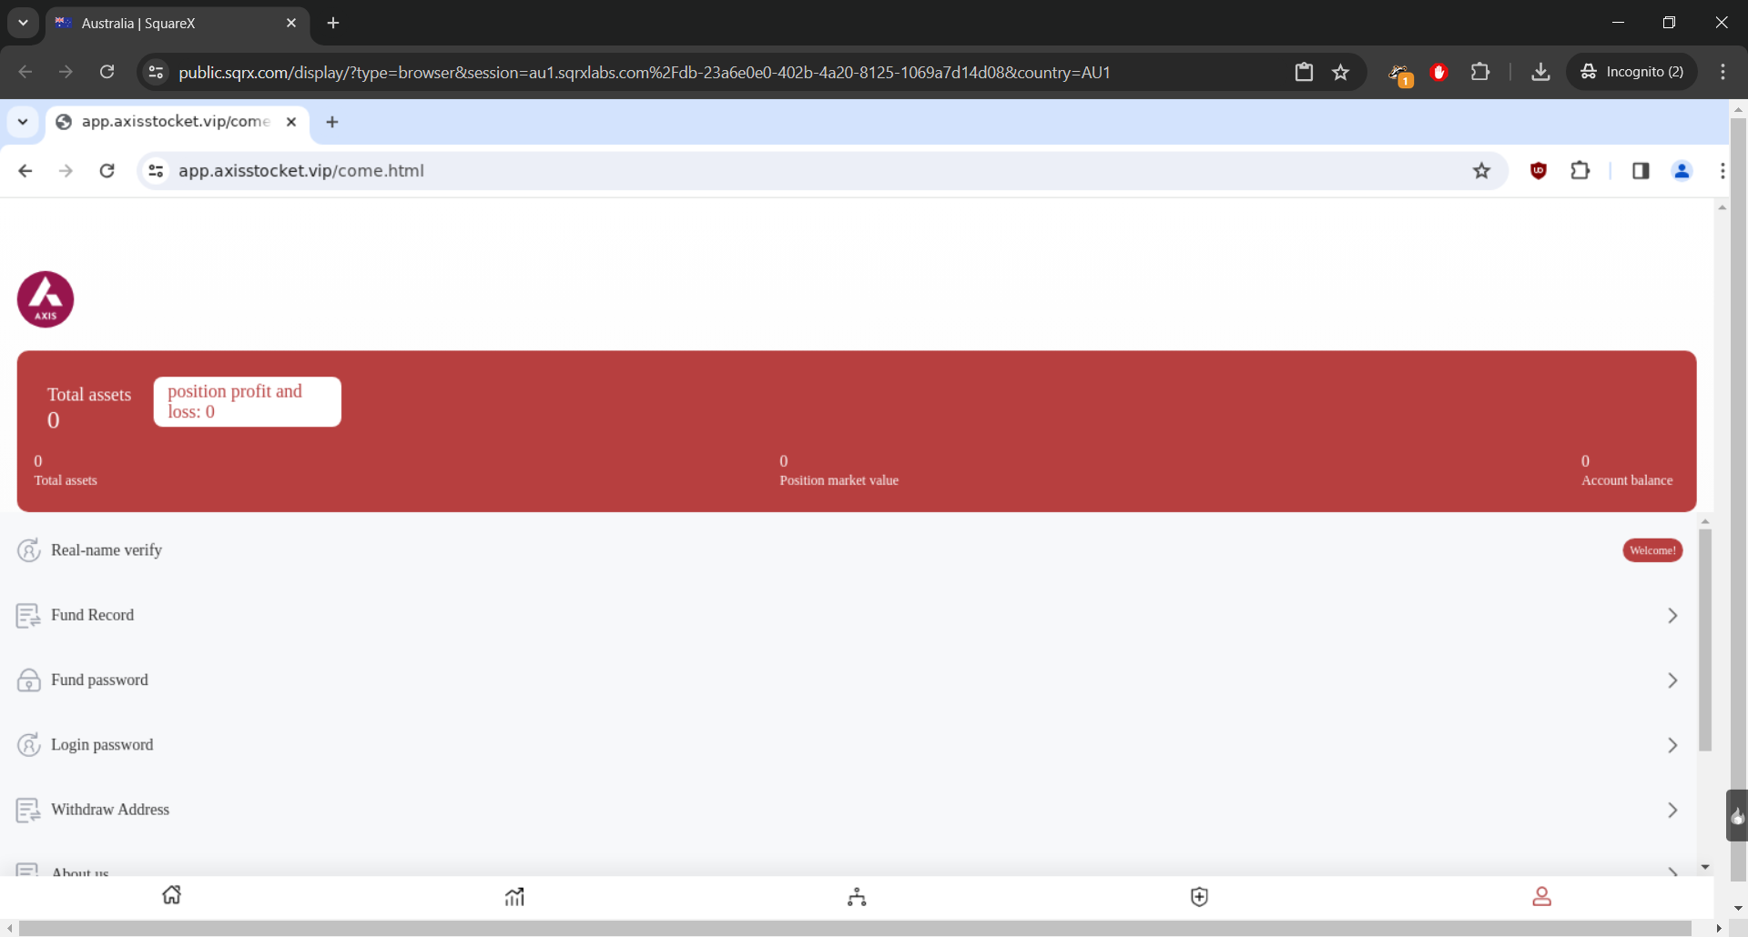Open the shield icon in bottom navigation
1748x937 pixels.
tap(1199, 897)
